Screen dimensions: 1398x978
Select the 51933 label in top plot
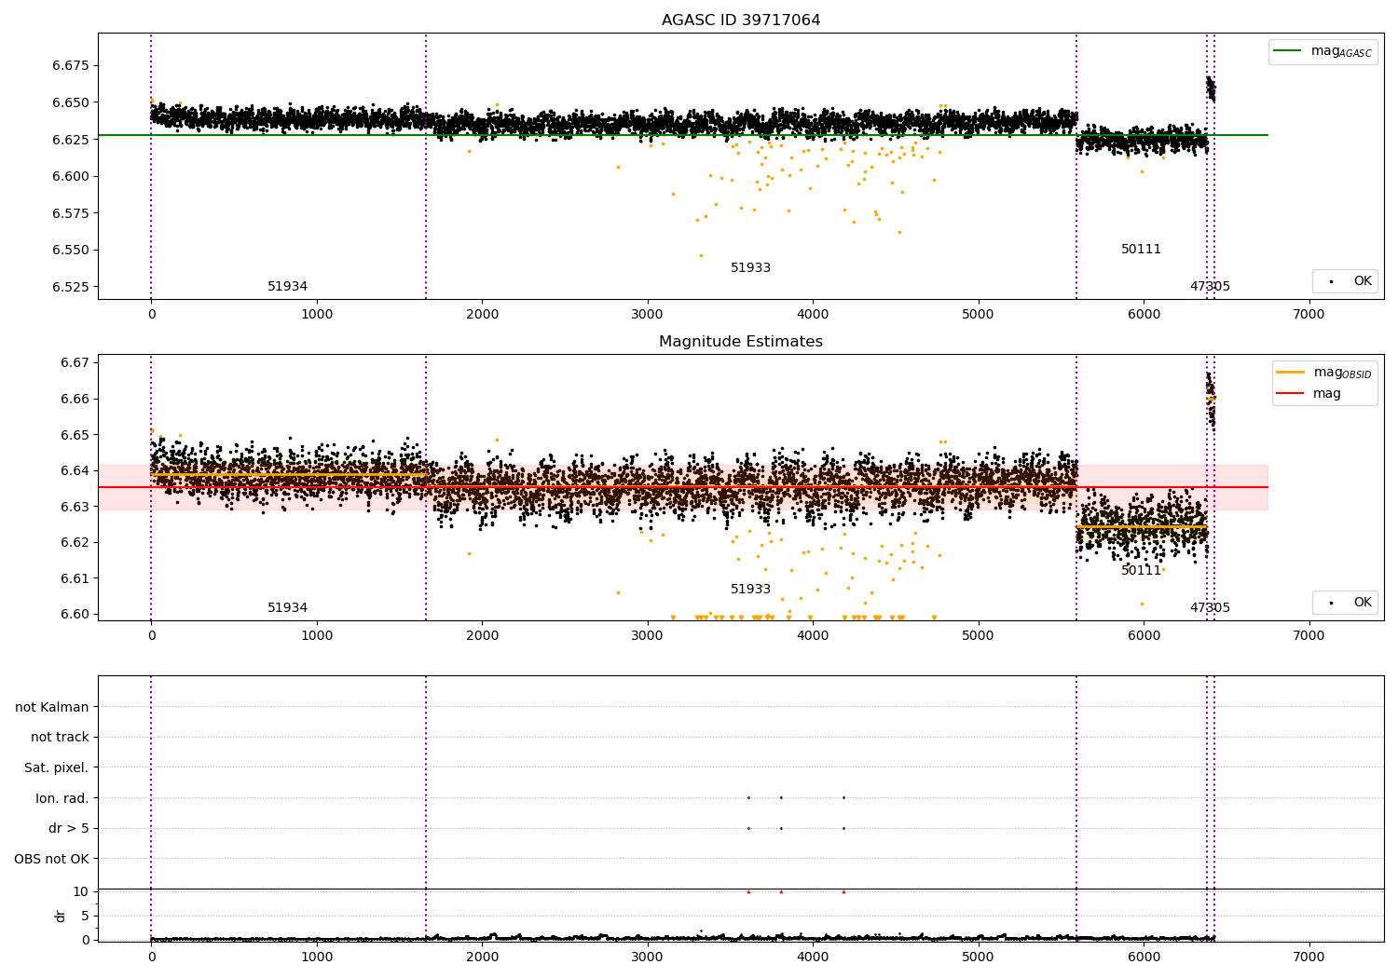pyautogui.click(x=750, y=268)
